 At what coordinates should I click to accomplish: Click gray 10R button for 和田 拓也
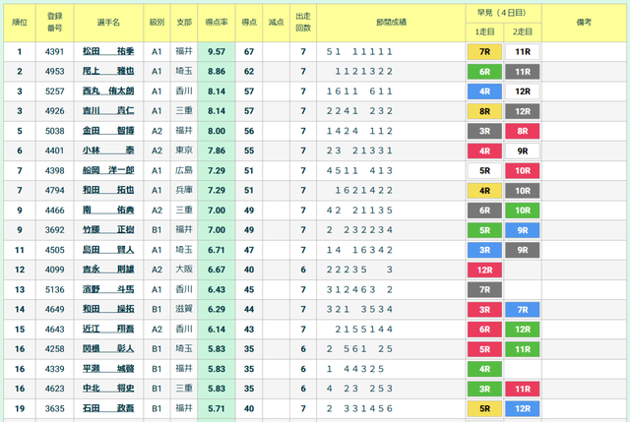523,191
